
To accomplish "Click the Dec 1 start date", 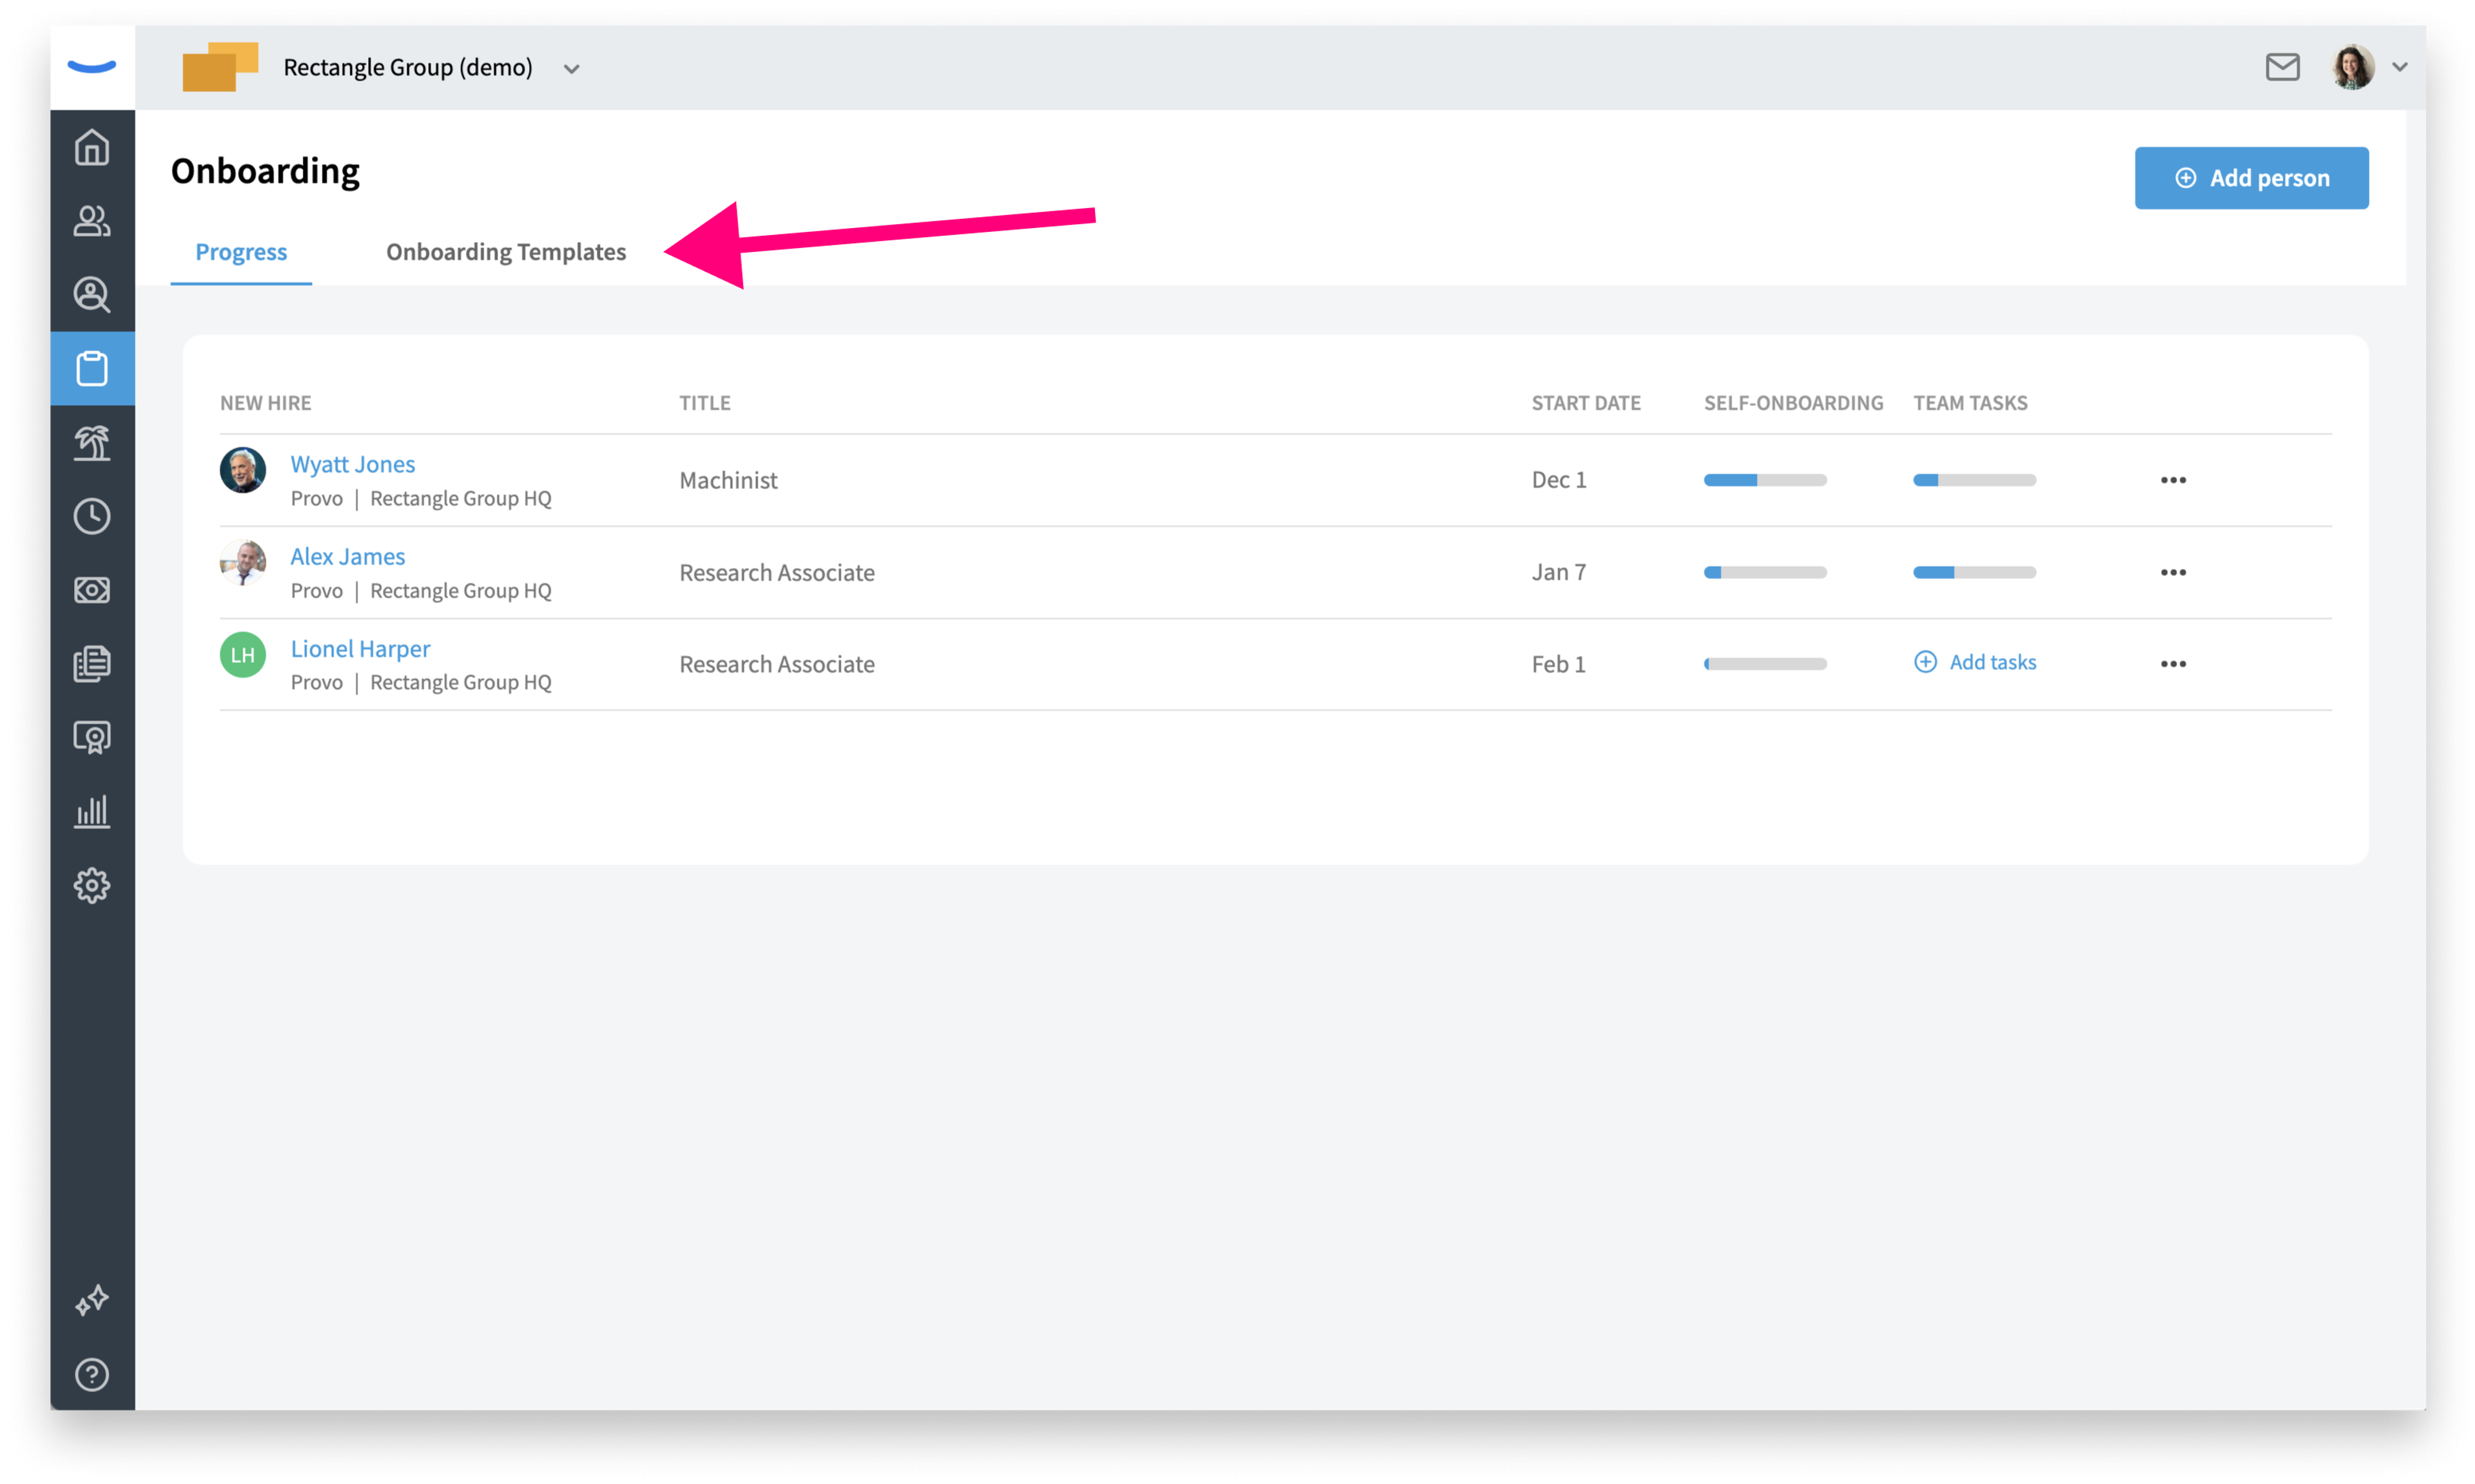I will (x=1558, y=480).
